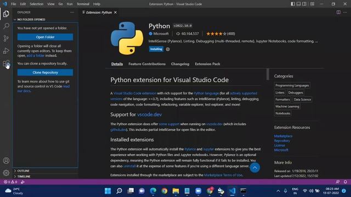
Task: Click errors and warnings status indicator
Action: coord(10,182)
